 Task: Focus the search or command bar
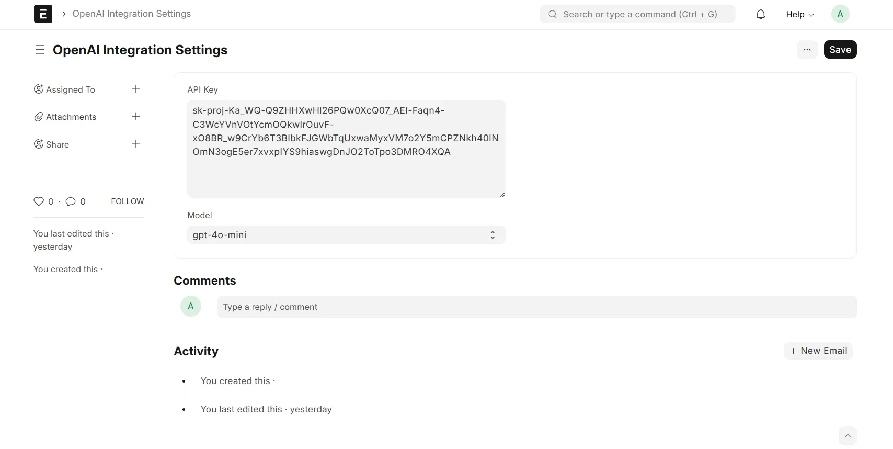pyautogui.click(x=637, y=14)
